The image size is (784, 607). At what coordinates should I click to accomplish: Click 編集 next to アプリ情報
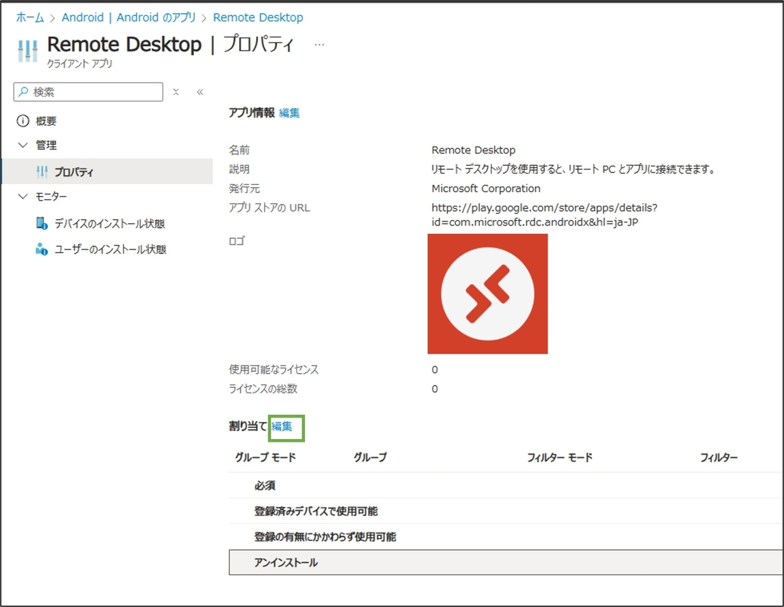(x=289, y=113)
